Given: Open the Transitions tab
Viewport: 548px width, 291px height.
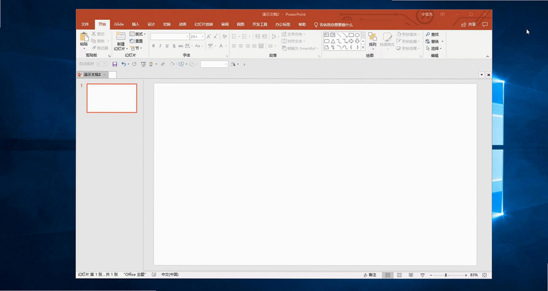Looking at the screenshot, I should pos(166,25).
